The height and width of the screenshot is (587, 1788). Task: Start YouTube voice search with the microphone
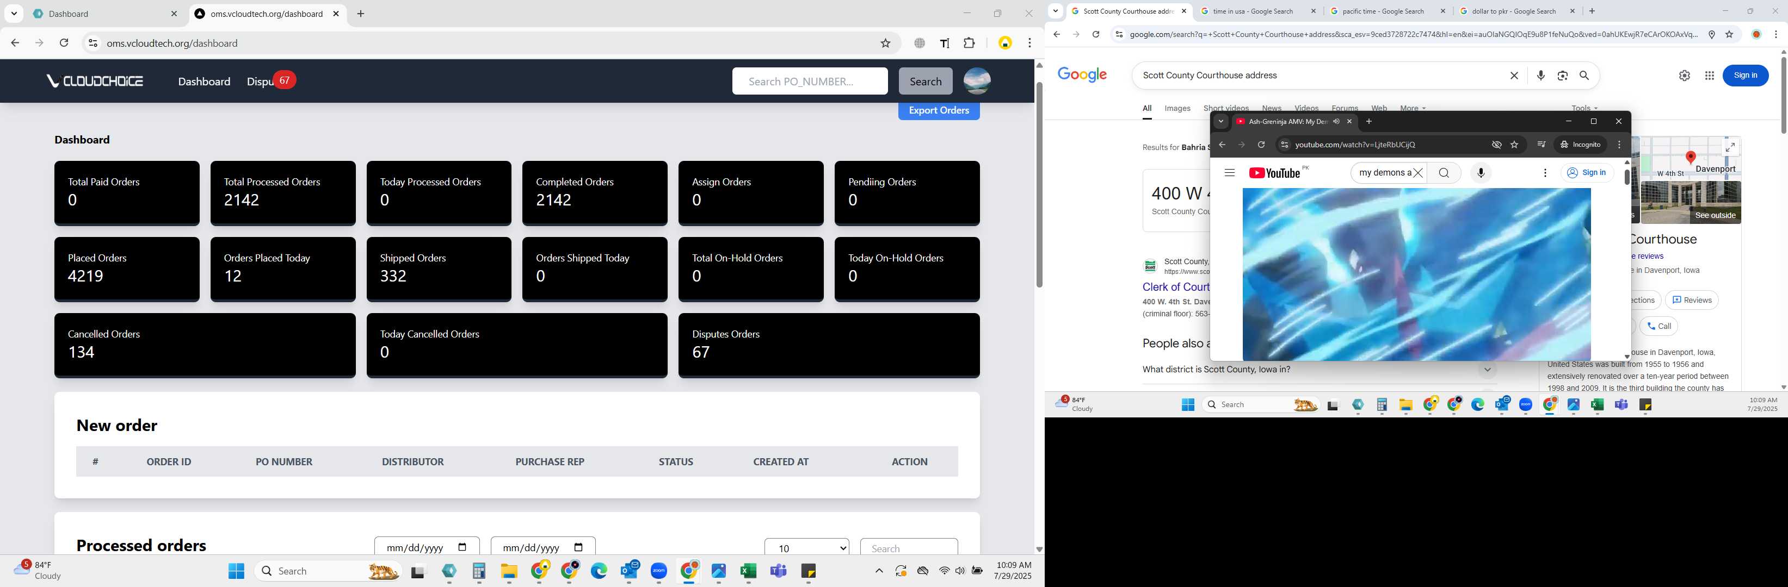coord(1481,172)
